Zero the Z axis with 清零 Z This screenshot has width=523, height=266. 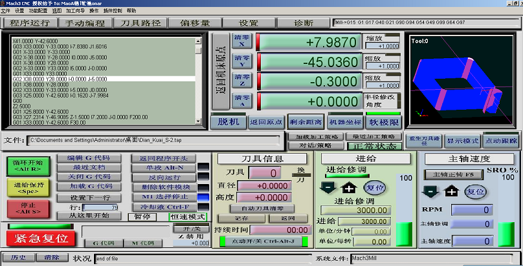pos(242,81)
